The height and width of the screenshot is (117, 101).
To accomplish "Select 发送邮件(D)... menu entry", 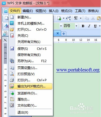I will [31, 93].
